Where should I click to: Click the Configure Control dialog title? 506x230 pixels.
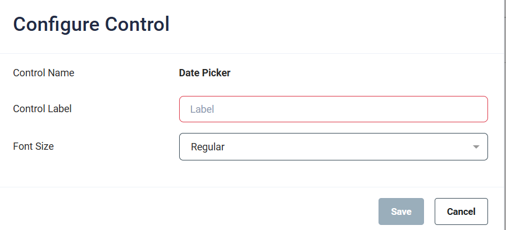pyautogui.click(x=91, y=25)
